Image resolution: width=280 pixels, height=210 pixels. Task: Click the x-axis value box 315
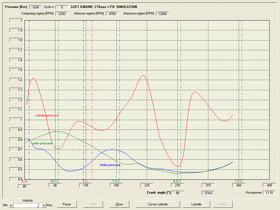[x=208, y=185]
